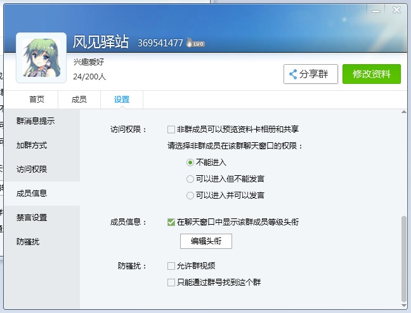This screenshot has height=313, width=411.
Task: Click the 修改资料 button
Action: pyautogui.click(x=372, y=74)
